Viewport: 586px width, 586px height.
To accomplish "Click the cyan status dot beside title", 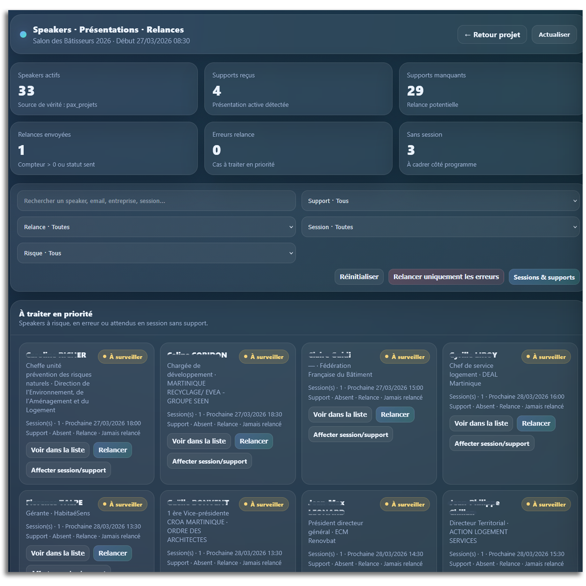I will pyautogui.click(x=23, y=34).
